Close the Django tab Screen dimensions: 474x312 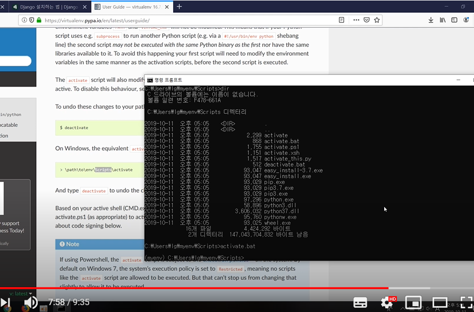click(x=85, y=7)
